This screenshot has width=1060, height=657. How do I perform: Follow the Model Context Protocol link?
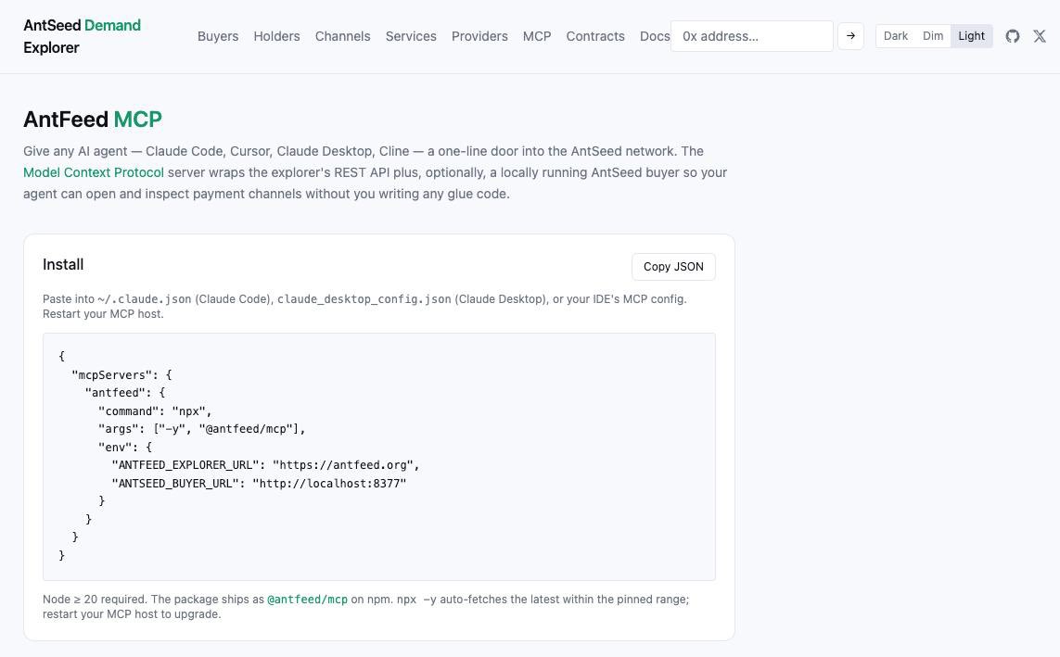94,172
